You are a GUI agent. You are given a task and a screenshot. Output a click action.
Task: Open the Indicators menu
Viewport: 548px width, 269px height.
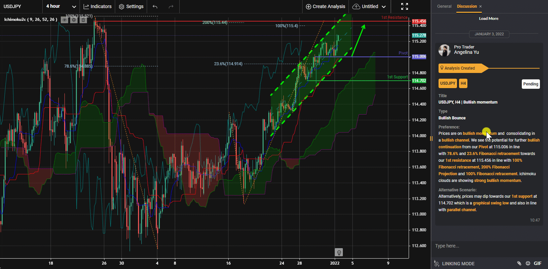97,6
